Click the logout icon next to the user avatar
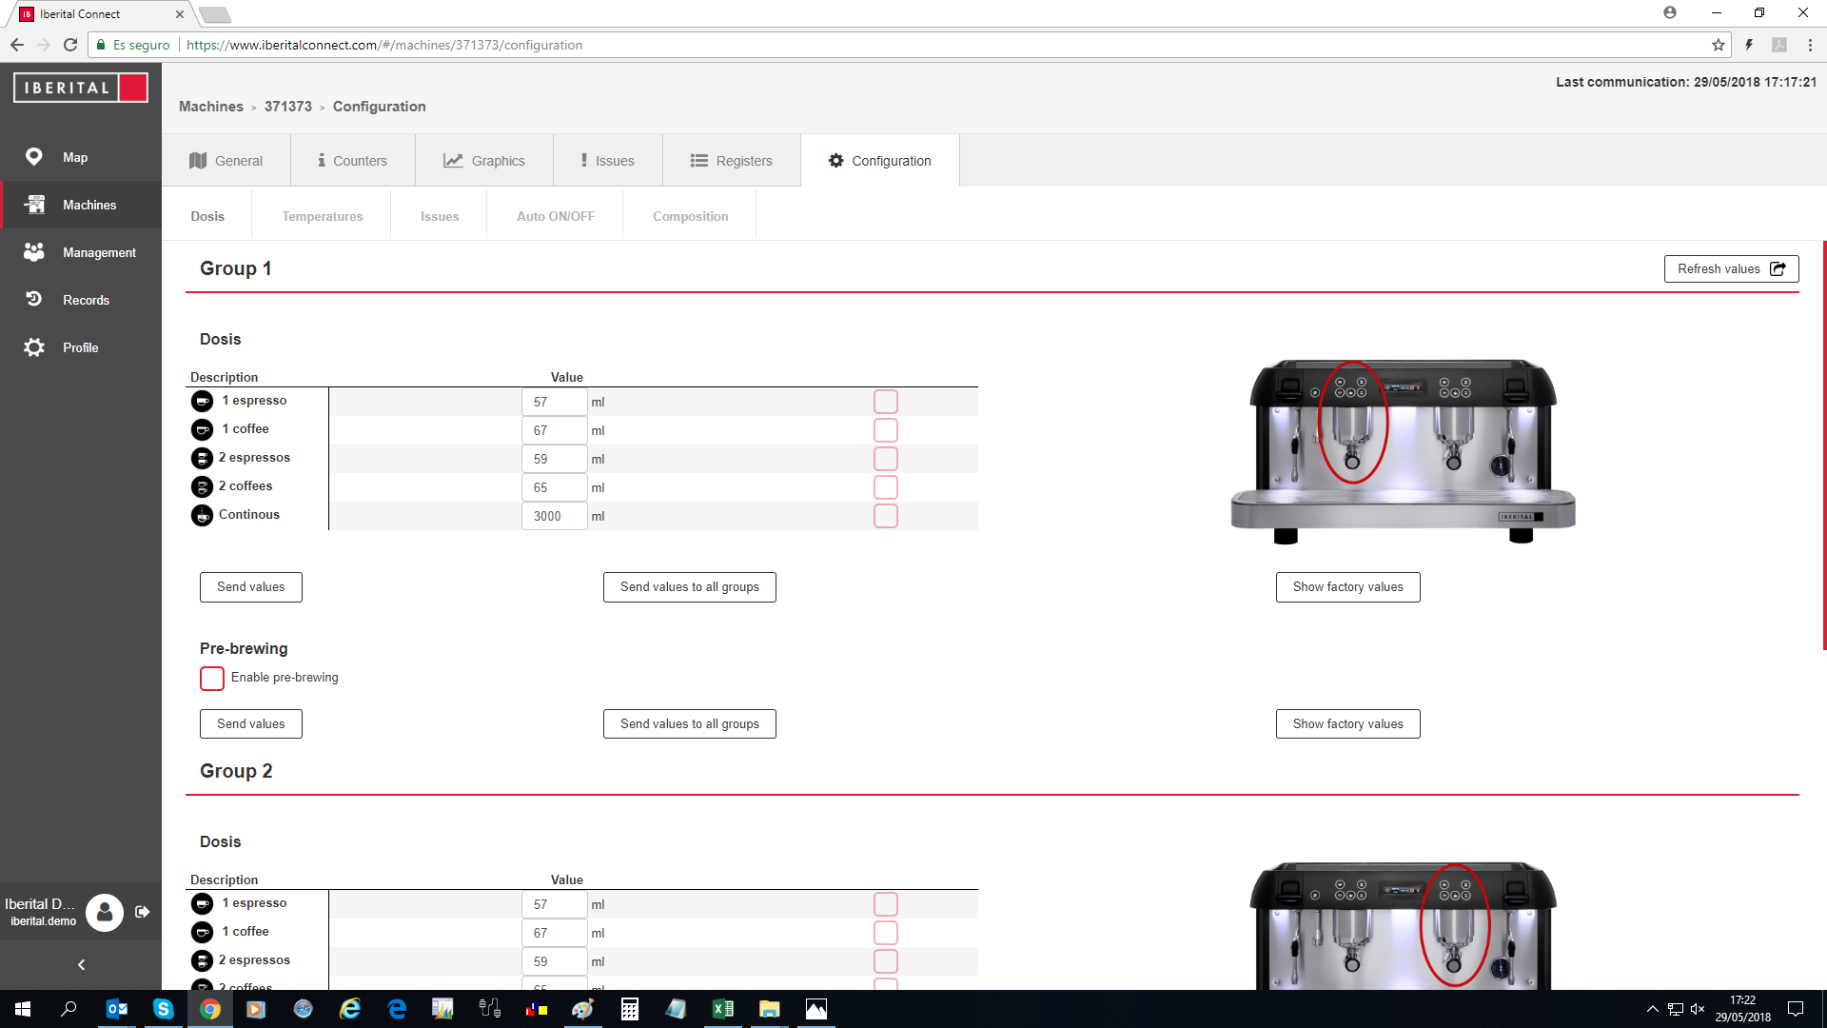 143,912
